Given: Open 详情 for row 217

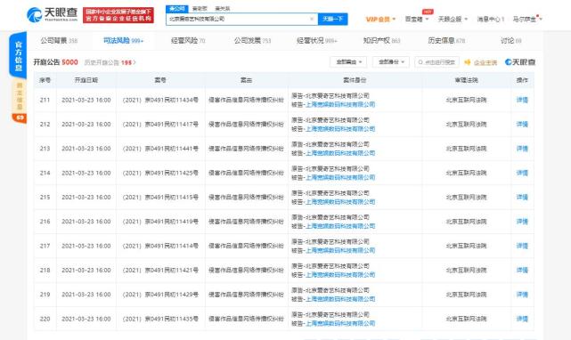Looking at the screenshot, I should (522, 246).
